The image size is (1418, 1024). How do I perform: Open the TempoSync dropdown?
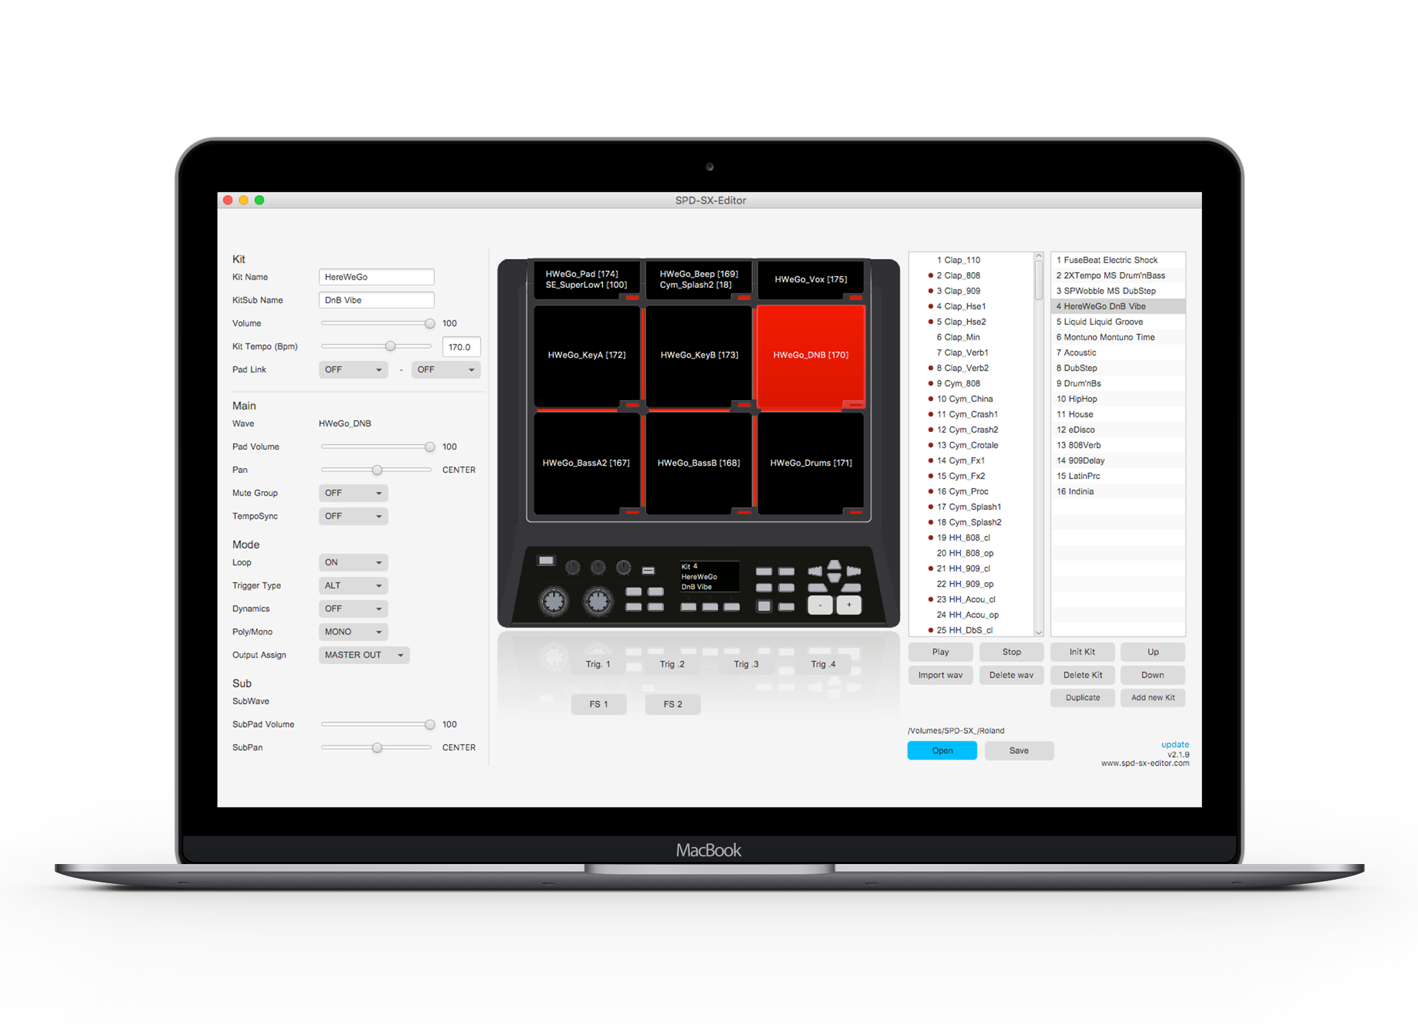[353, 517]
